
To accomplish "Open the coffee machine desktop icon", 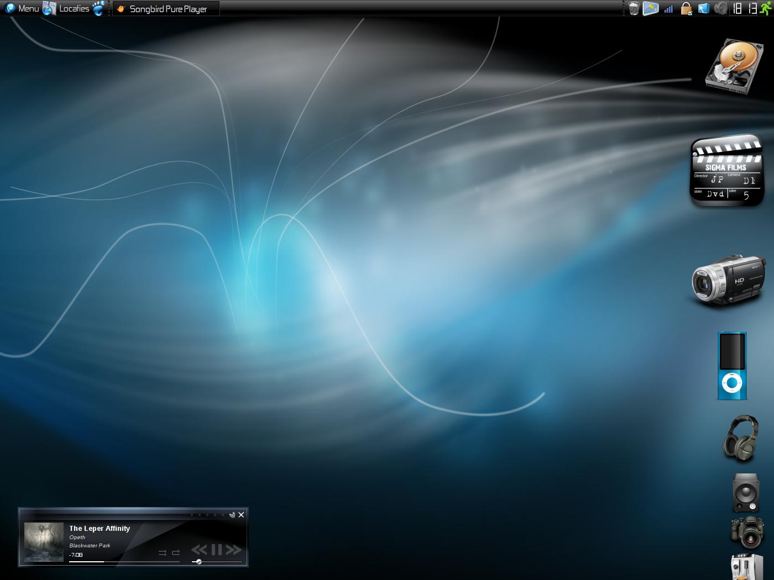I will 747,567.
